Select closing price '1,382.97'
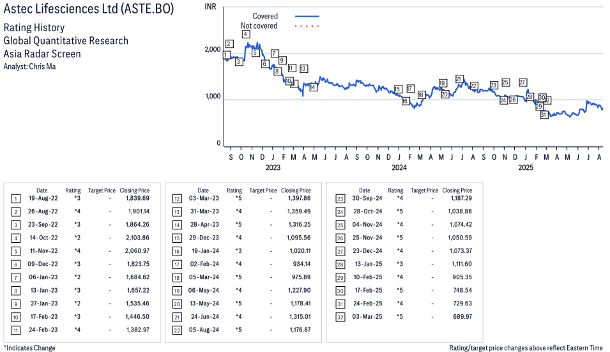610x352 pixels. 138,330
